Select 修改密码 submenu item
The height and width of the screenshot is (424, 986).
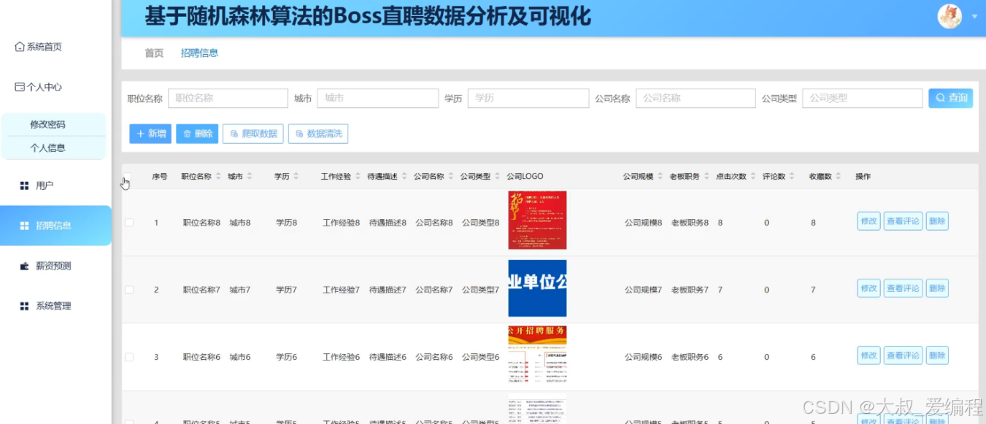(x=47, y=125)
